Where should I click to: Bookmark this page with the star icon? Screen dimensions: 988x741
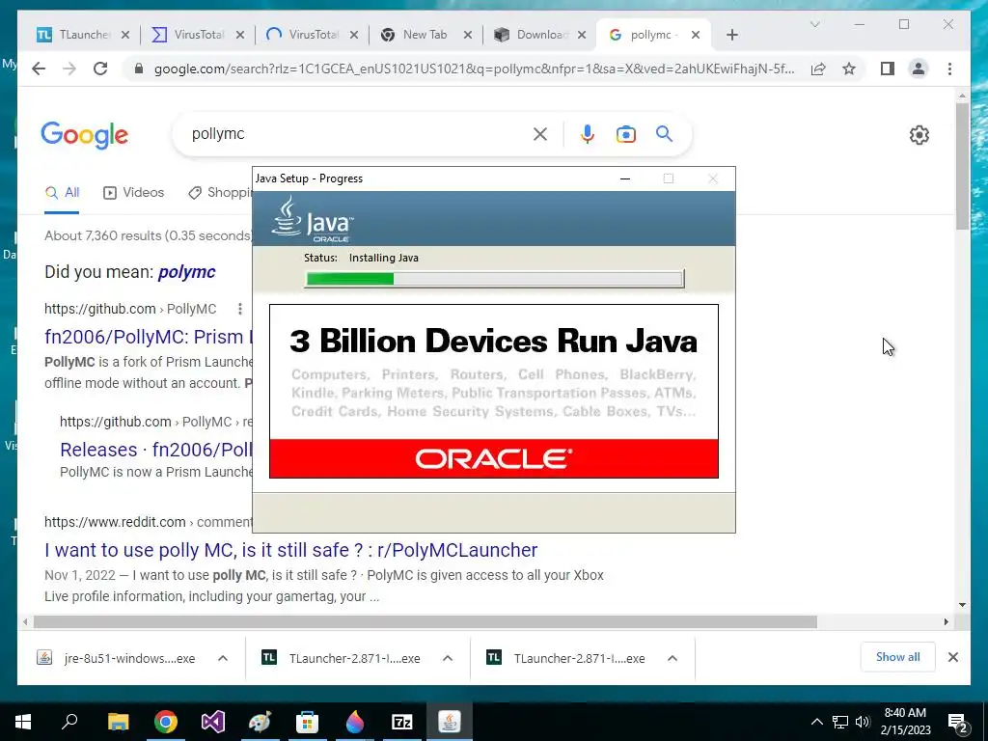pyautogui.click(x=849, y=69)
